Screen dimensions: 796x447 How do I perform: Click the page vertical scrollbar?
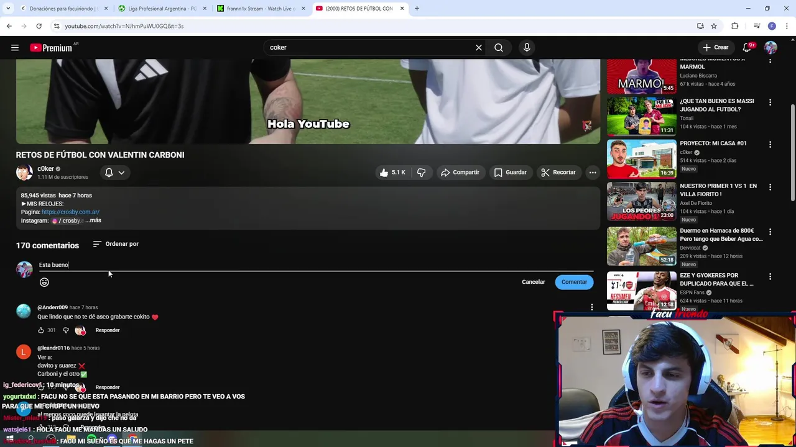coord(792,153)
